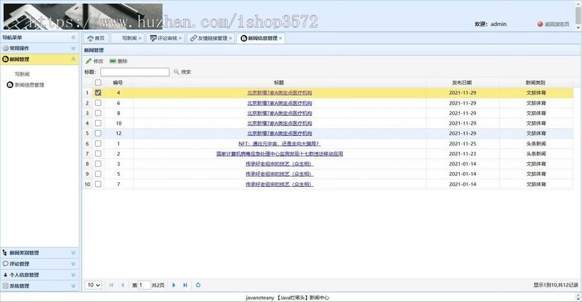Open the page size dropdown showing 10
The width and height of the screenshot is (582, 302).
(93, 285)
